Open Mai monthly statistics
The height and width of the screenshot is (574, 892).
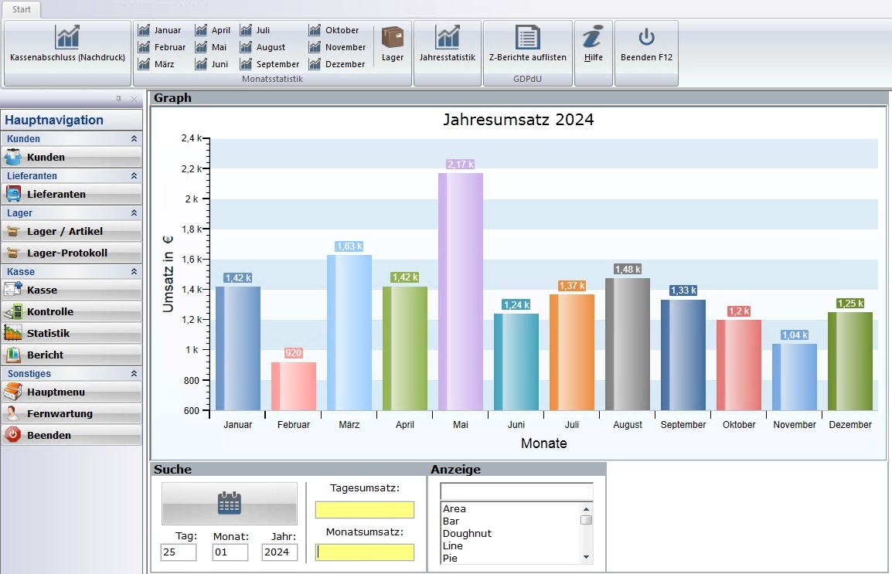click(211, 47)
